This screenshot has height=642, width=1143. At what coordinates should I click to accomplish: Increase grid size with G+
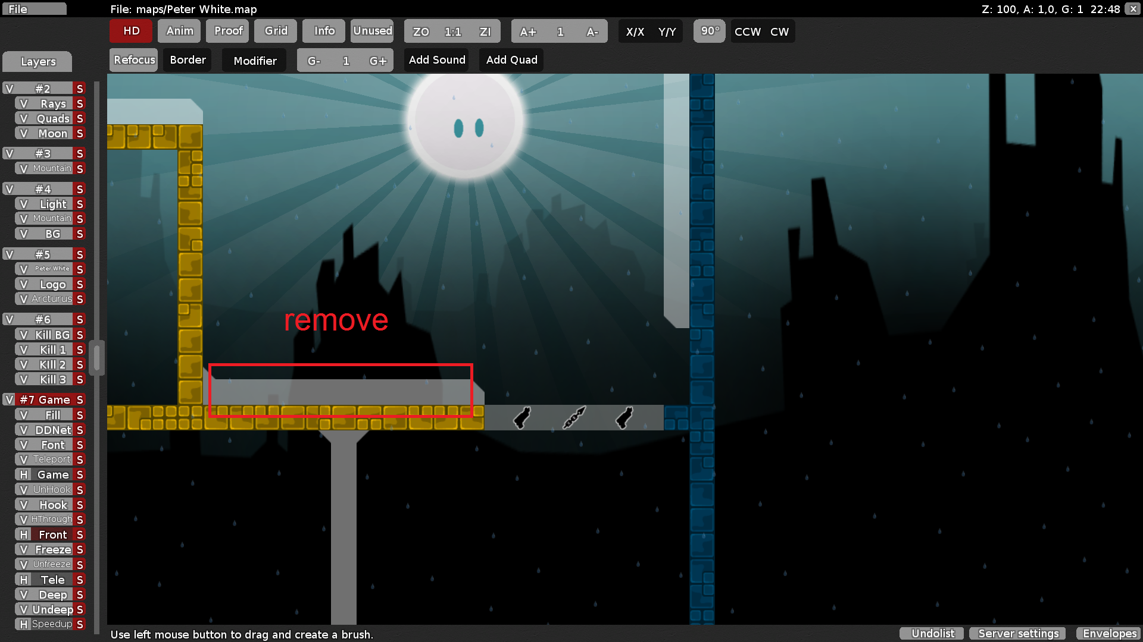point(377,61)
